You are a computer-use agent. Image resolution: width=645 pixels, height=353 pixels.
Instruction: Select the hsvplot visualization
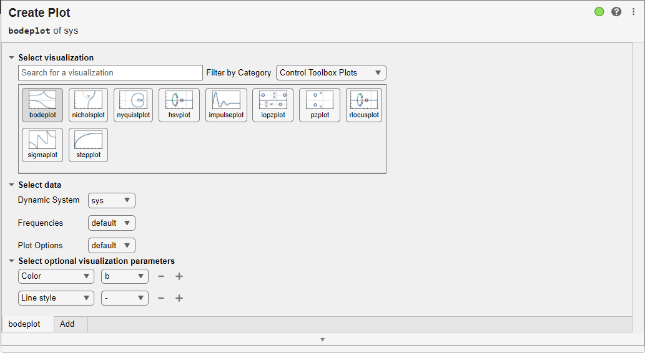pyautogui.click(x=179, y=105)
